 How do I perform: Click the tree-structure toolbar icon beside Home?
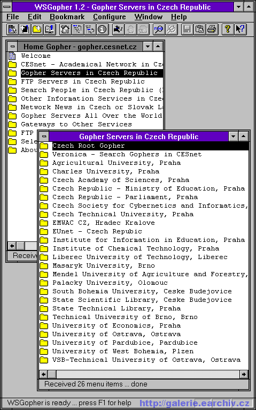(x=78, y=29)
